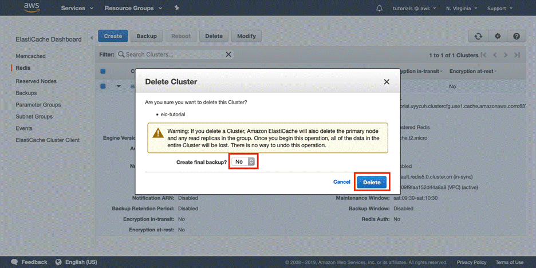Open the Create final backup dropdown
Image resolution: width=536 pixels, height=268 pixels.
point(244,161)
